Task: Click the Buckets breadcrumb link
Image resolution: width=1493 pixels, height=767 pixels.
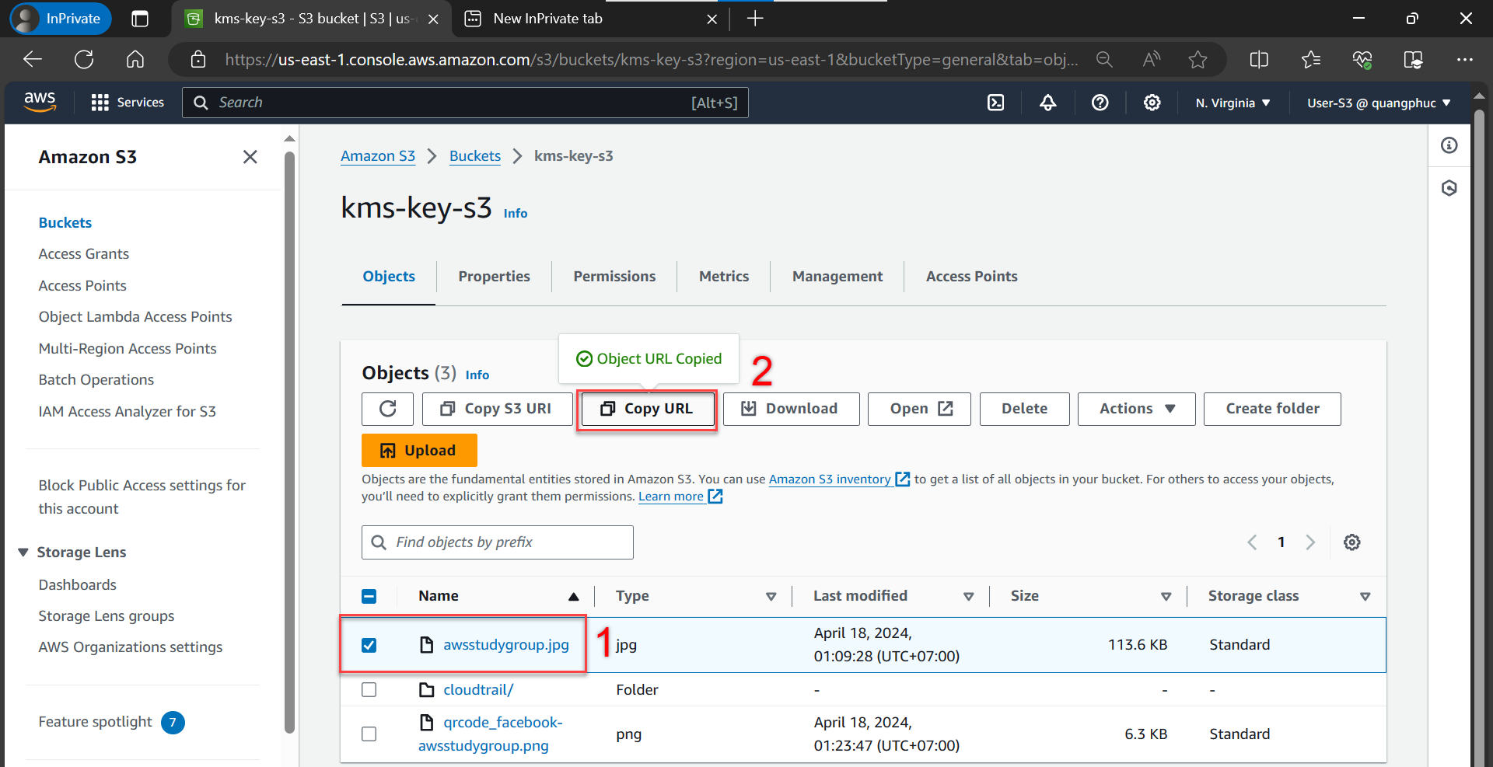Action: pyautogui.click(x=475, y=156)
